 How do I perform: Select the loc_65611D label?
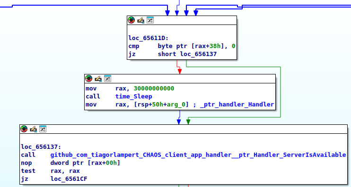tap(149, 38)
